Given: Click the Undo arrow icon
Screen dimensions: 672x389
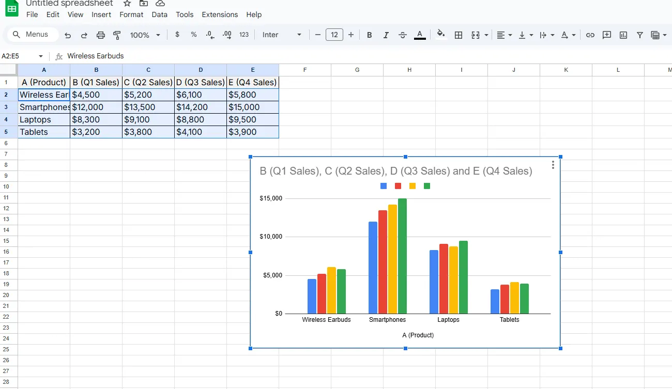Looking at the screenshot, I should click(x=68, y=35).
